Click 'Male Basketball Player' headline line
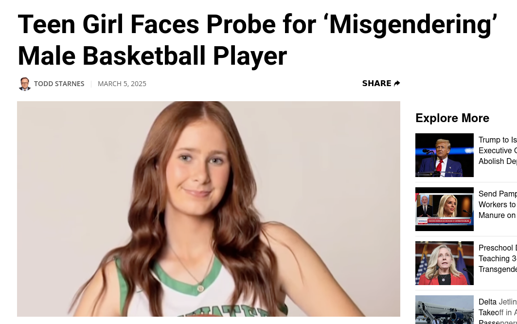 pos(152,56)
